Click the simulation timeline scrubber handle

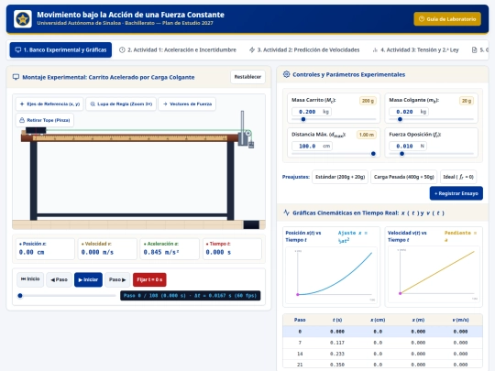click(20, 296)
